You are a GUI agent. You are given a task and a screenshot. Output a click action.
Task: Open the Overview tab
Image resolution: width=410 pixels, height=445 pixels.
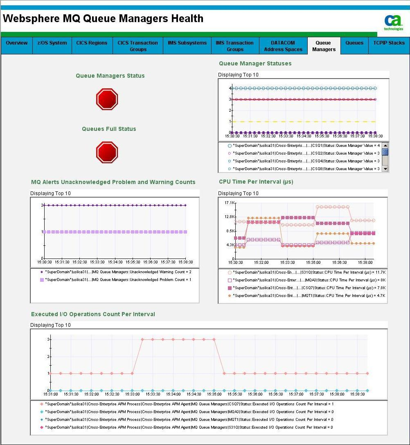(16, 45)
